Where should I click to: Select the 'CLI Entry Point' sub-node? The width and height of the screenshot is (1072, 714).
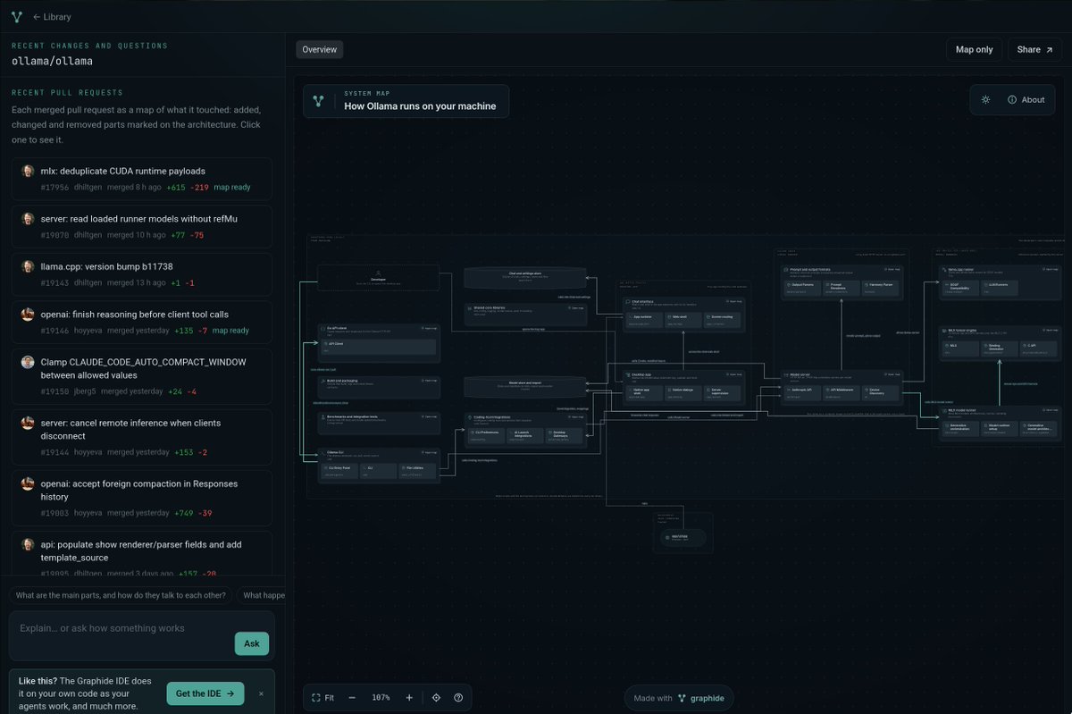[339, 471]
